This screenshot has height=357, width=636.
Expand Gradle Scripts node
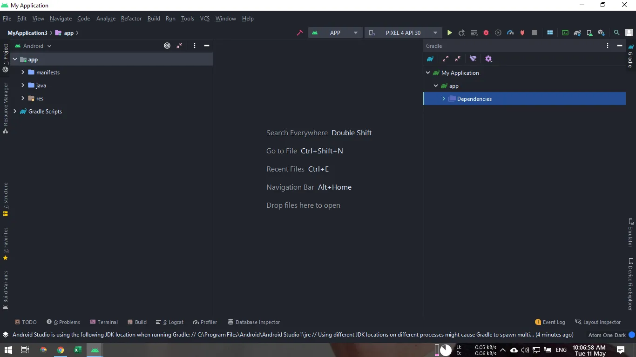point(15,112)
